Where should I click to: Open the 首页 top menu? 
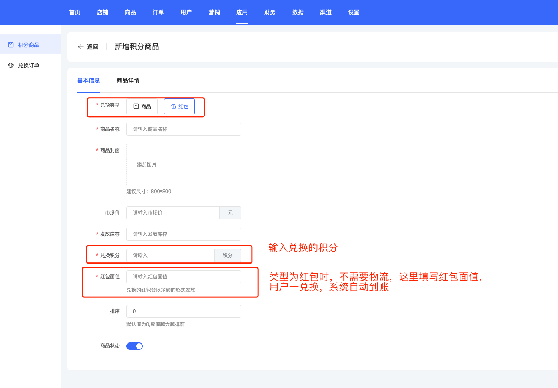pos(75,12)
